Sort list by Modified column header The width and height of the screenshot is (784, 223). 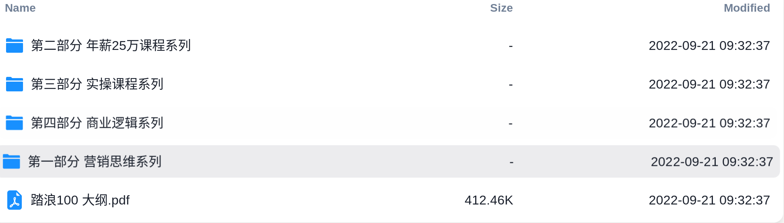click(x=747, y=8)
